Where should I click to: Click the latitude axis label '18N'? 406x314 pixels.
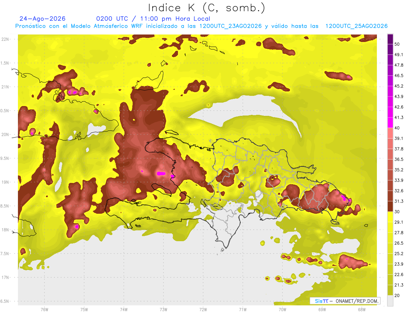[x=5, y=230]
